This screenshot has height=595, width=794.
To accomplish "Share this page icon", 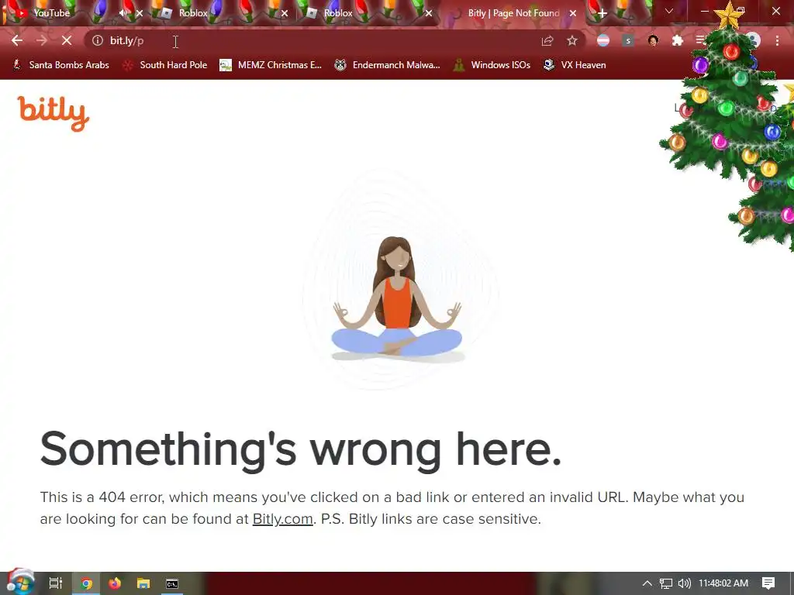I will coord(547,40).
